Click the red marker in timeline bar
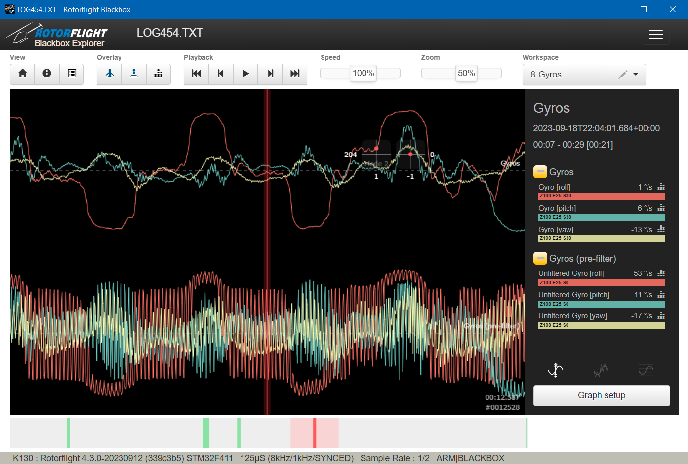Image resolution: width=688 pixels, height=464 pixels. click(x=315, y=432)
